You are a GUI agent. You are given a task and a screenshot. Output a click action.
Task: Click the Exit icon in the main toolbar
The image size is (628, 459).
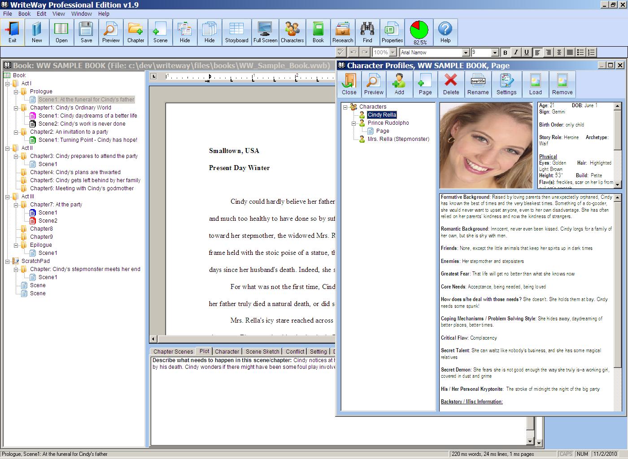pyautogui.click(x=12, y=32)
